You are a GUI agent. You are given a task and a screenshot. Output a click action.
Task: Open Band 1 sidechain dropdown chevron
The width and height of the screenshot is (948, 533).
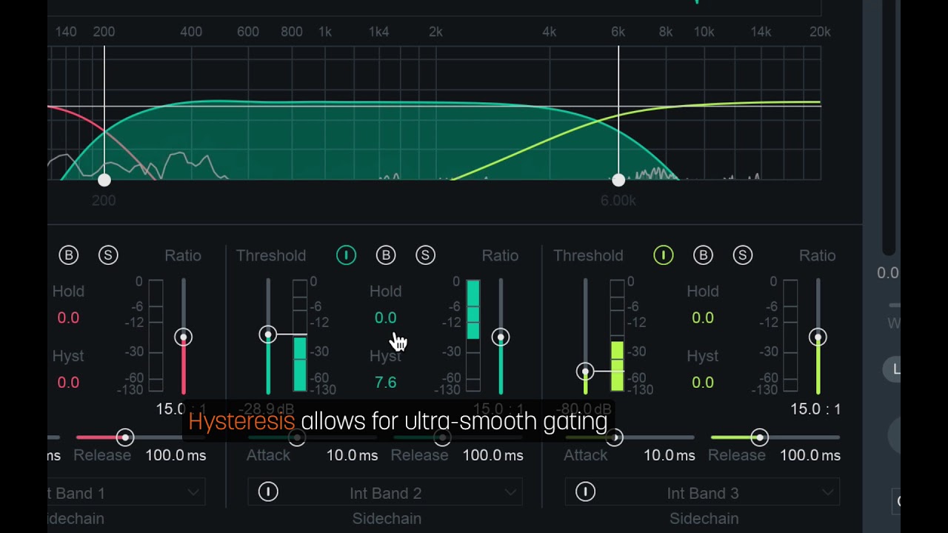click(193, 492)
